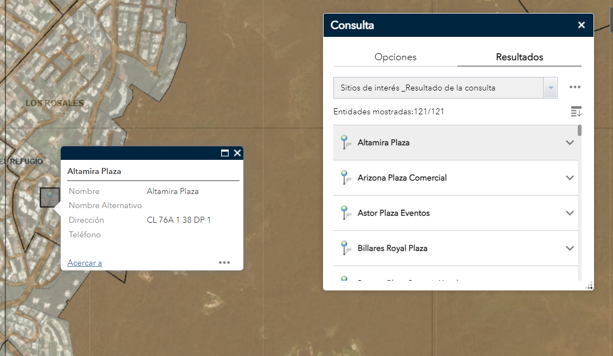This screenshot has width=613, height=356.
Task: Switch to the Opciones tab
Action: [x=396, y=57]
